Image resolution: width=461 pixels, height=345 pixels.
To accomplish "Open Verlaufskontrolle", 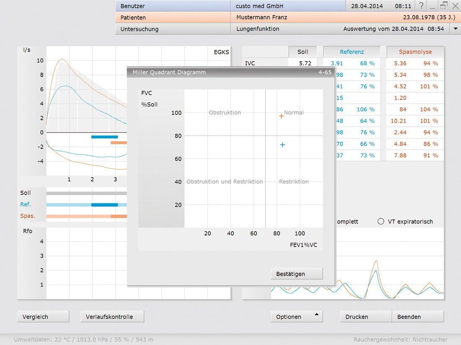I will 112,317.
